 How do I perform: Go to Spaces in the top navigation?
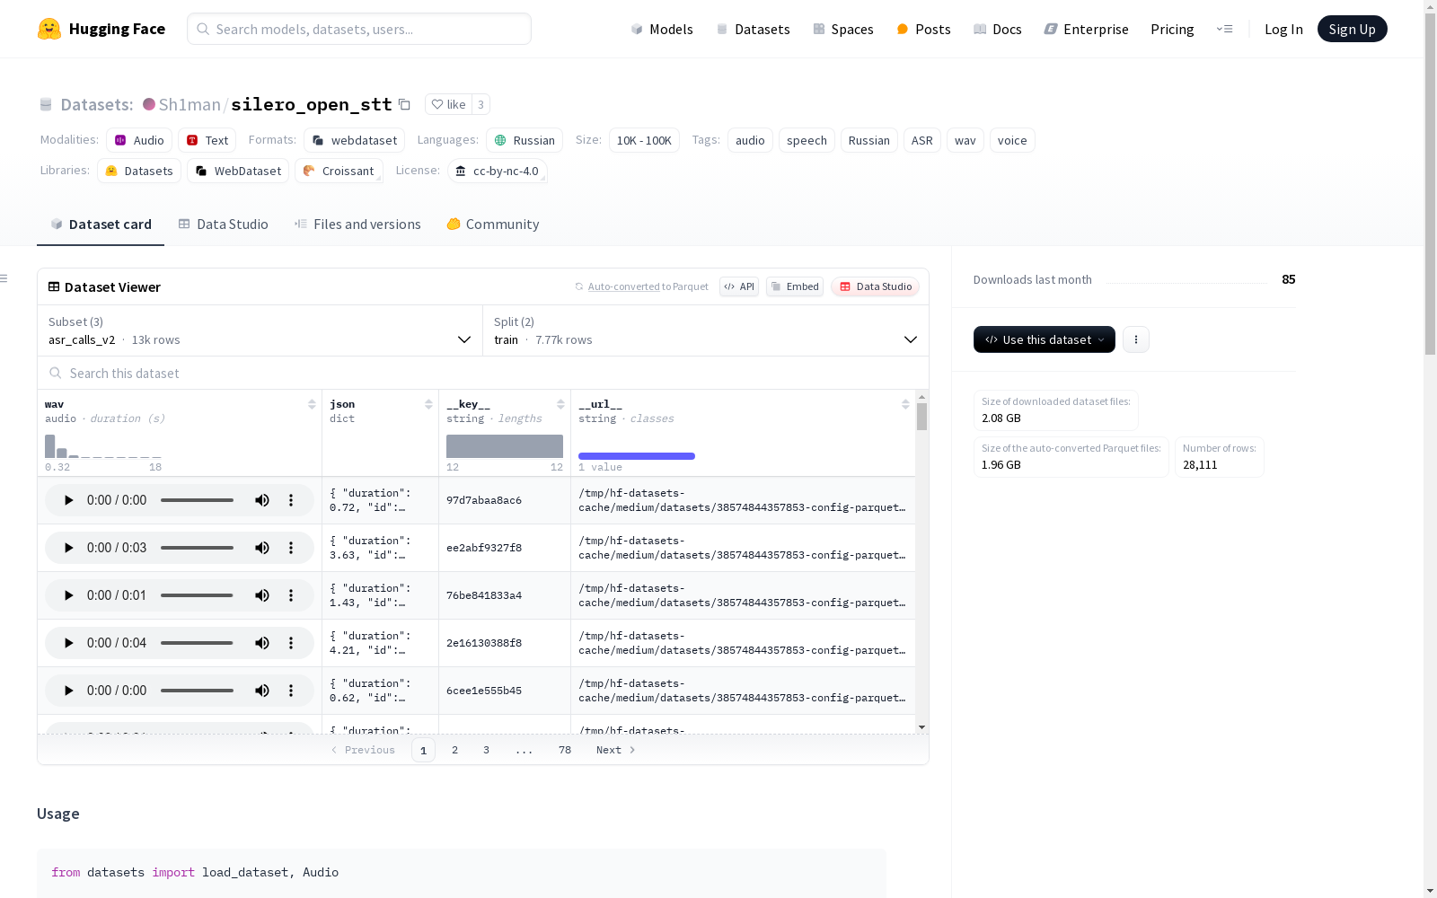click(843, 29)
